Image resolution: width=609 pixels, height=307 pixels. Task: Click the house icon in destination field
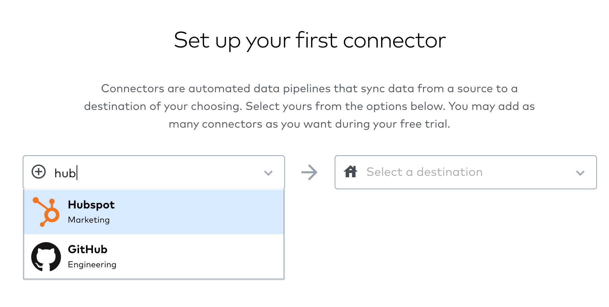[351, 172]
